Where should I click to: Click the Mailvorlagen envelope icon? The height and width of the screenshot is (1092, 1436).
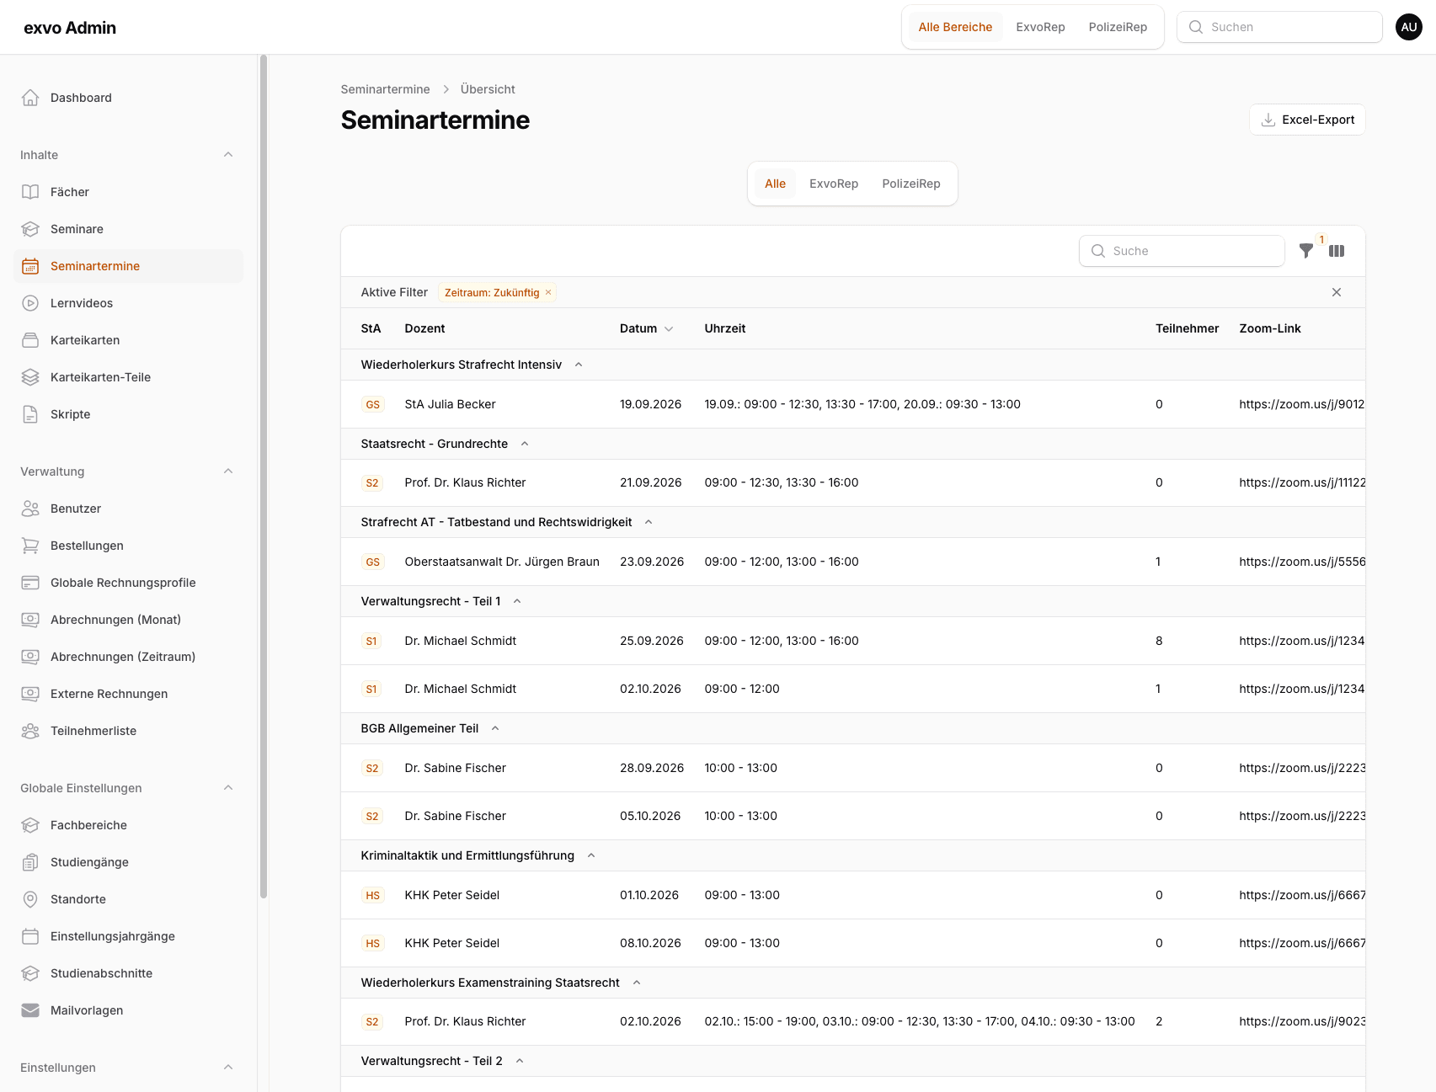click(30, 1010)
